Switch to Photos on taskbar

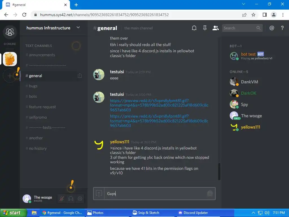click(107, 213)
